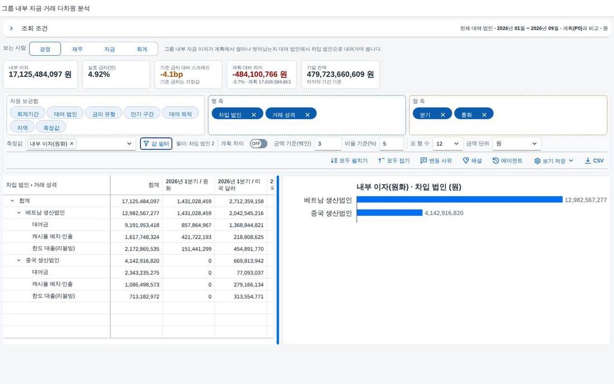Select the 회계기간 dimension chip
614x384 pixels.
[x=28, y=114]
